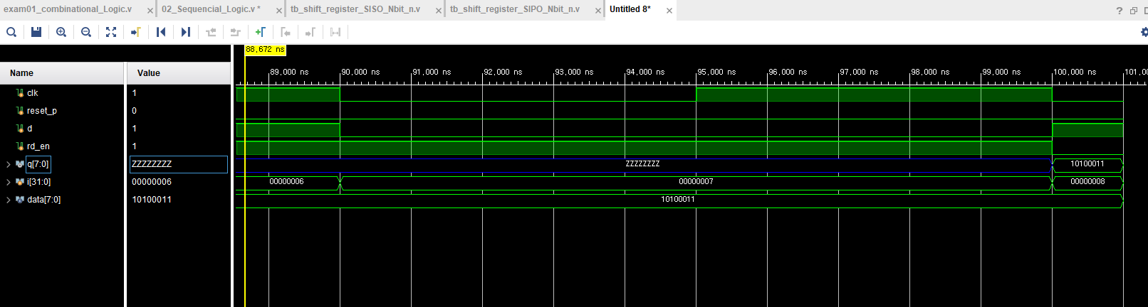Close exam01_combinational_Logic.v tab

click(150, 11)
